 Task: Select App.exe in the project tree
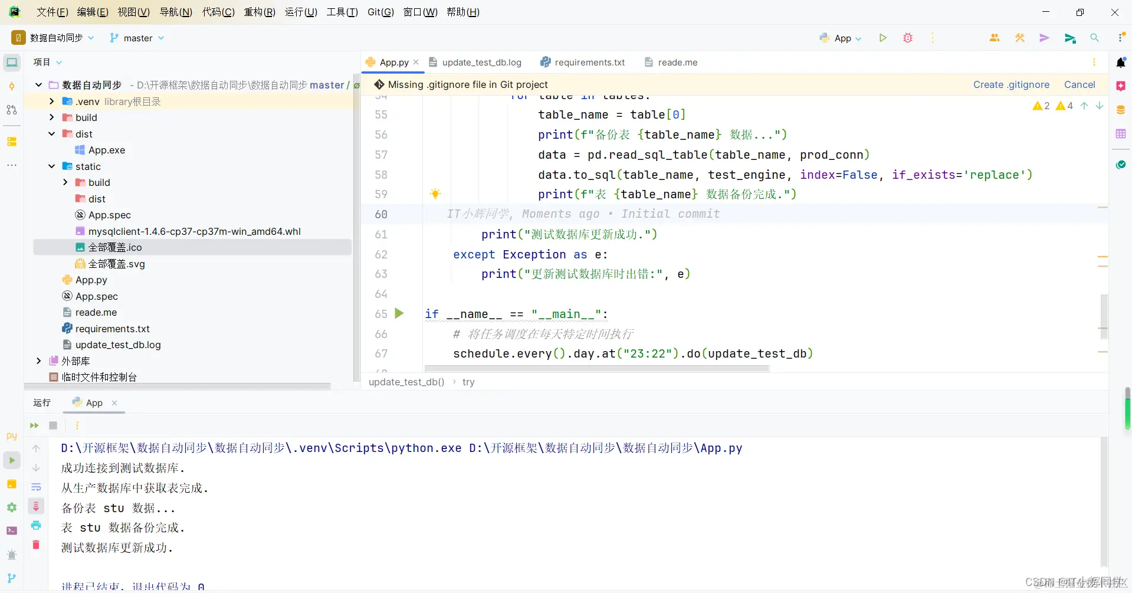click(x=107, y=150)
